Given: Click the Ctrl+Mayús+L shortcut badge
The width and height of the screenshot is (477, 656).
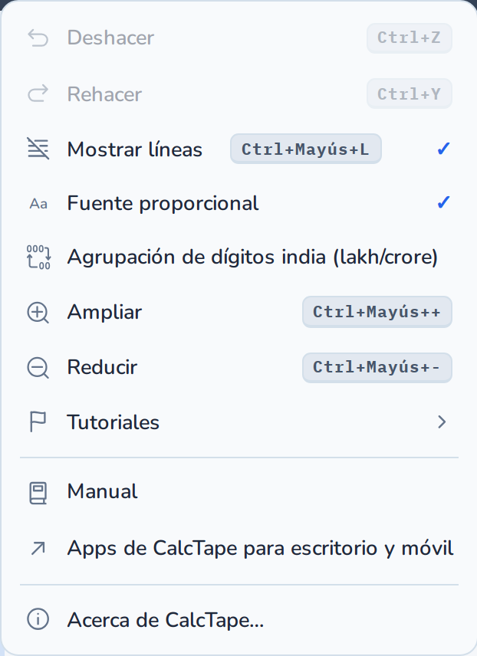Looking at the screenshot, I should click(x=306, y=149).
